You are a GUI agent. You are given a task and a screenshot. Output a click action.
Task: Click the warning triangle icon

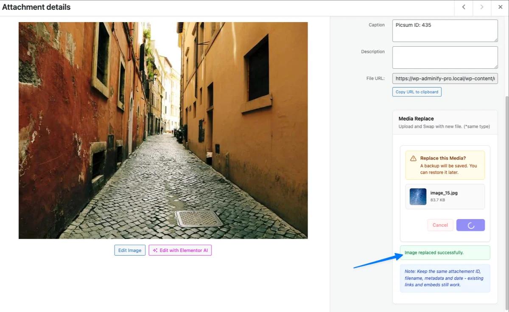[x=413, y=158]
